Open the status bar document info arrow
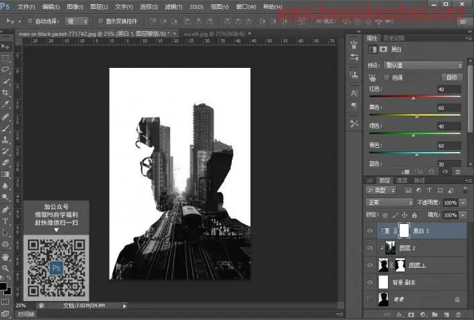Viewport: 474px width, 320px height. pos(124,306)
